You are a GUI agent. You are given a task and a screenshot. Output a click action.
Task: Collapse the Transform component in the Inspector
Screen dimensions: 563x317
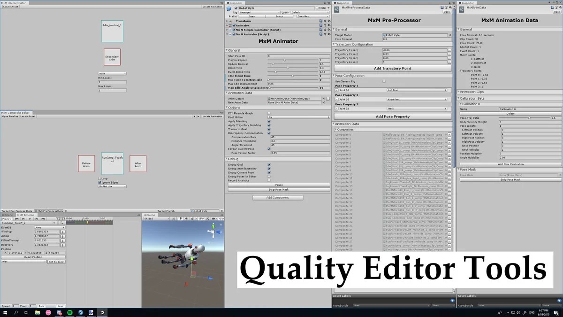click(x=228, y=21)
